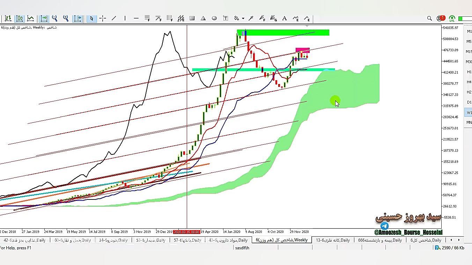Image resolution: width=472 pixels, height=265 pixels.
Task: Open the 666 بیمه و بازنشسته Daily tab
Action: (x=380, y=240)
